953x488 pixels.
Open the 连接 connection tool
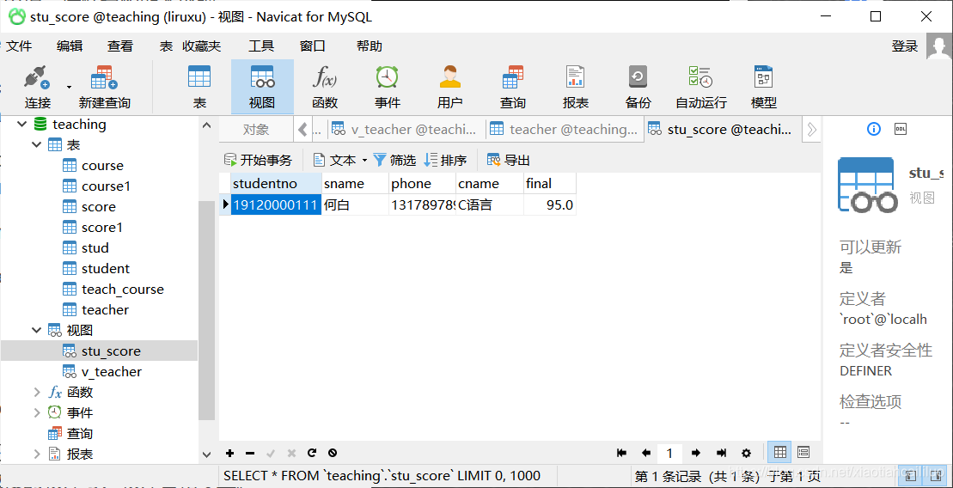pyautogui.click(x=37, y=87)
